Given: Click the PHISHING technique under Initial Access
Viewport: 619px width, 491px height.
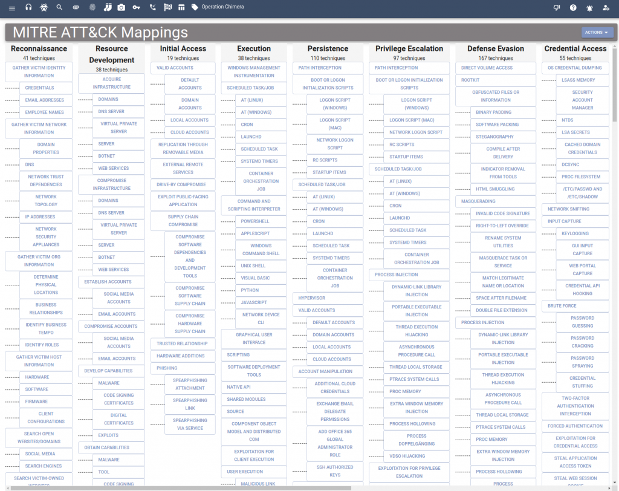Looking at the screenshot, I should point(183,368).
